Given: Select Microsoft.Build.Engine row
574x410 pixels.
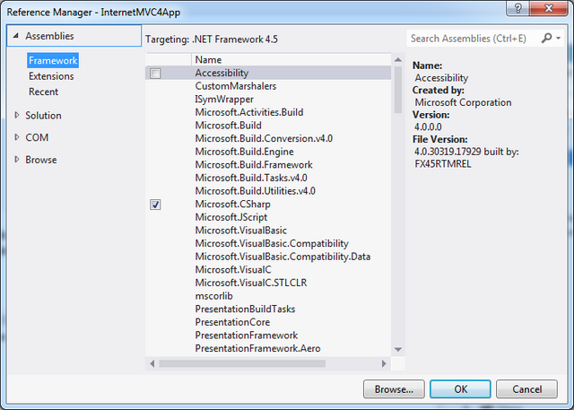Looking at the screenshot, I should pos(268,152).
